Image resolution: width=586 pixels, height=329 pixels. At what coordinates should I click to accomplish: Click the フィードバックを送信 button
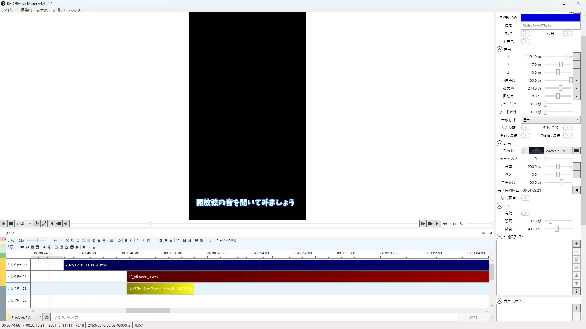224,240
